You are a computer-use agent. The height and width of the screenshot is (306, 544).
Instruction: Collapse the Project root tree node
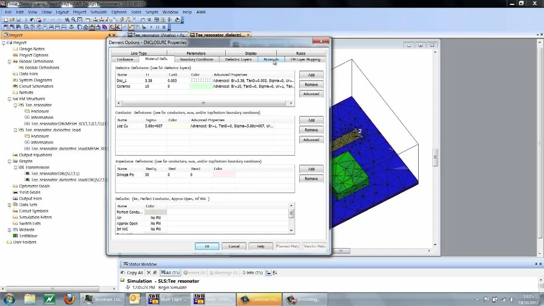[x=4, y=42]
